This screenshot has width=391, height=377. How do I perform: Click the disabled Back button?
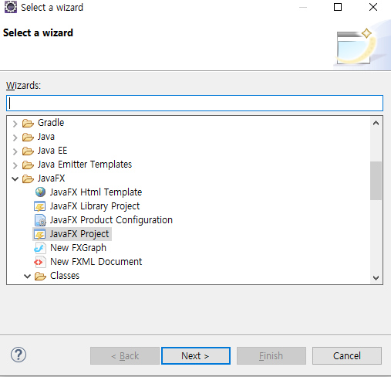click(125, 355)
